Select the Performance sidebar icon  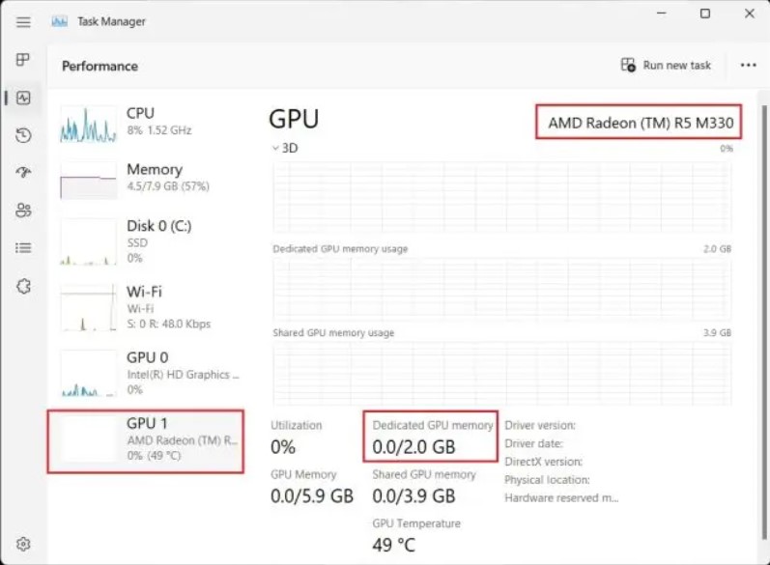pyautogui.click(x=23, y=98)
